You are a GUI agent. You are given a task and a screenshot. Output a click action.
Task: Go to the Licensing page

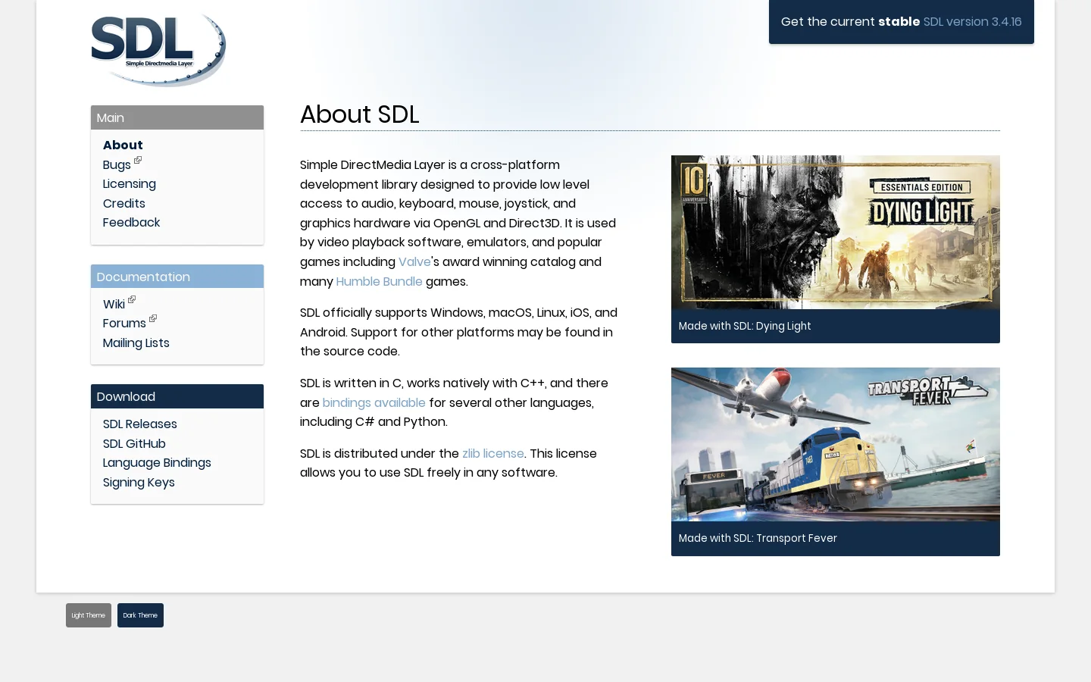[130, 183]
